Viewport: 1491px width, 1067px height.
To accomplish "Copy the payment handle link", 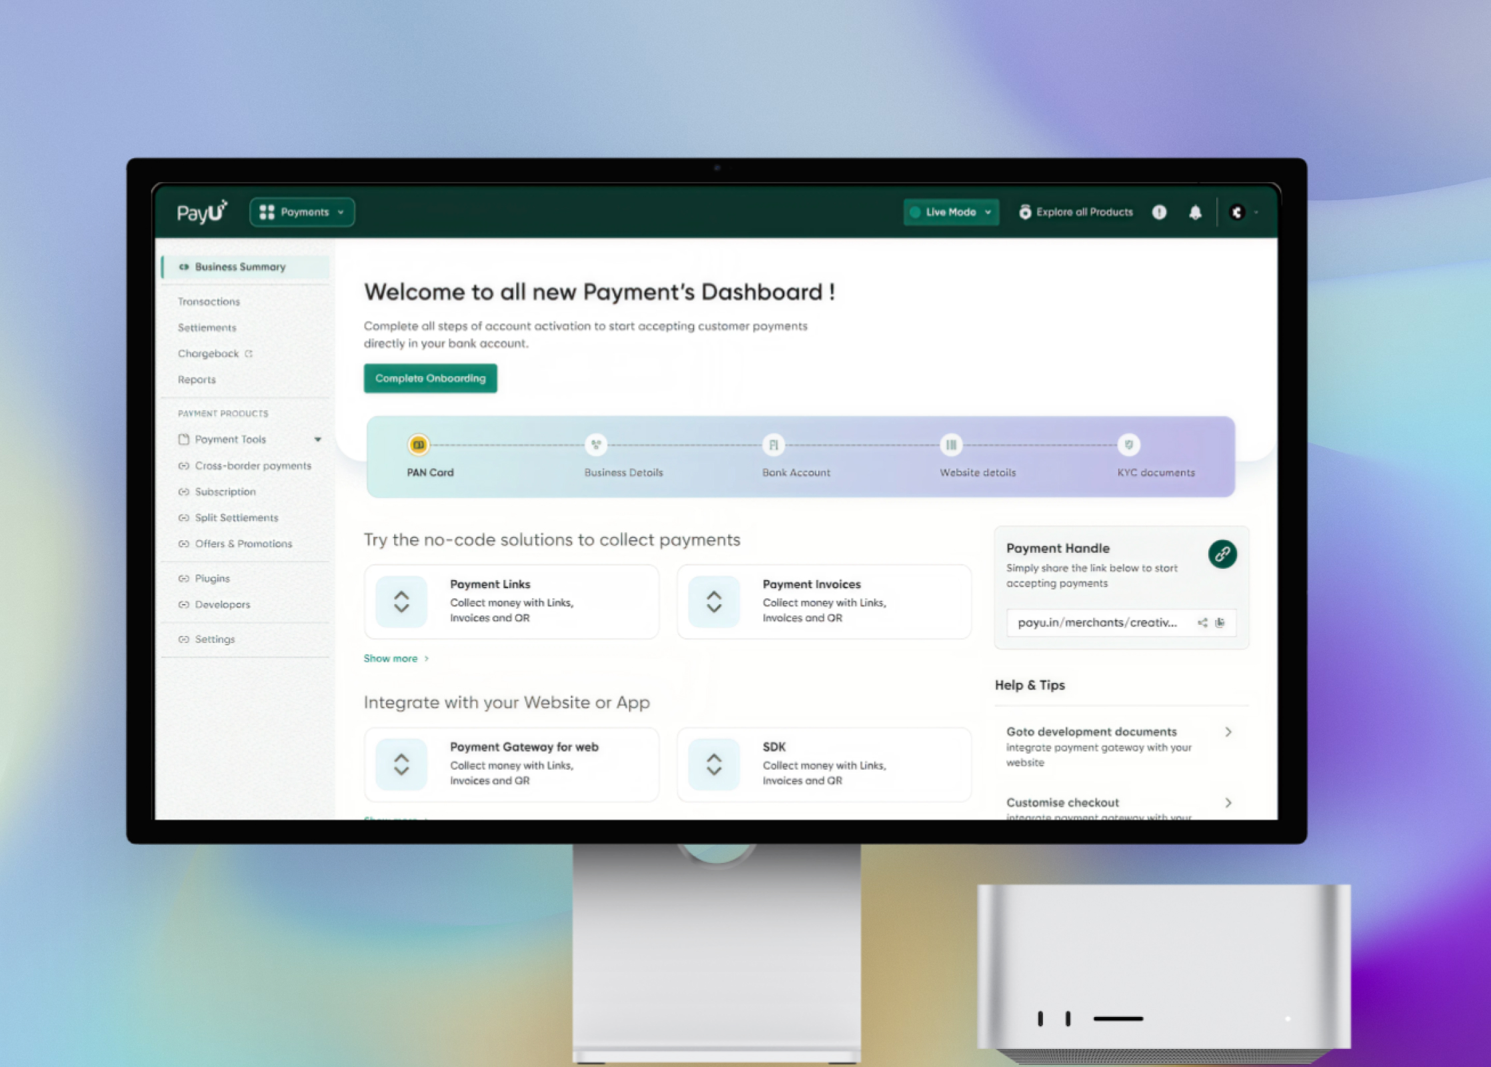I will [1220, 623].
